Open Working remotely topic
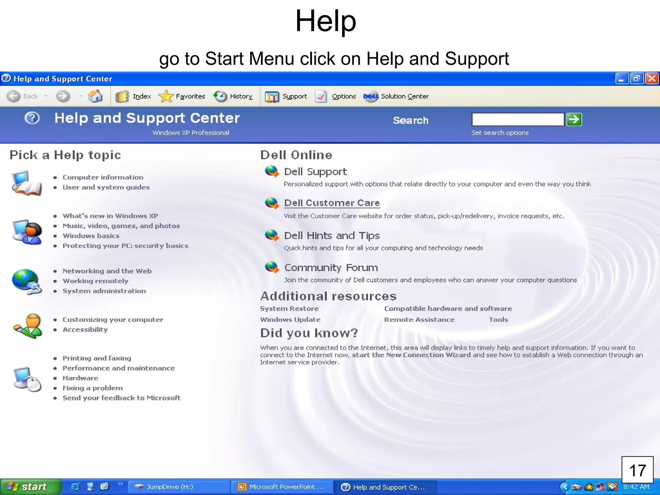The image size is (660, 495). tap(95, 281)
